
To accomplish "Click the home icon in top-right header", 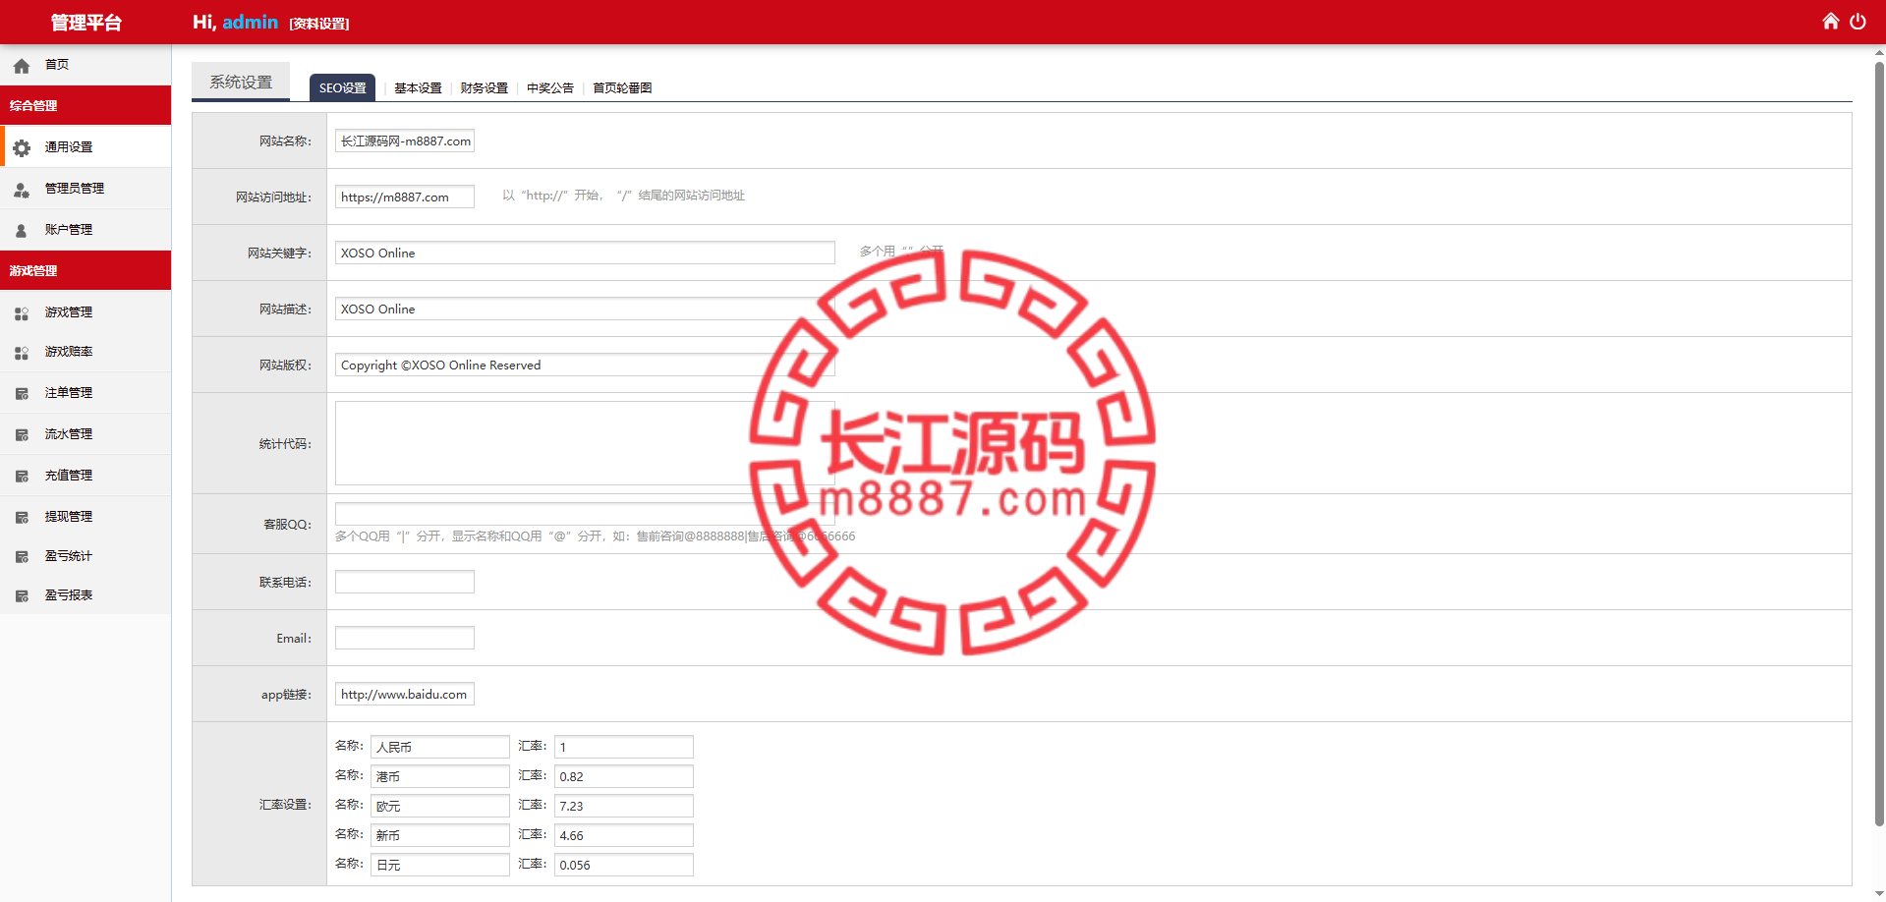I will click(x=1830, y=22).
